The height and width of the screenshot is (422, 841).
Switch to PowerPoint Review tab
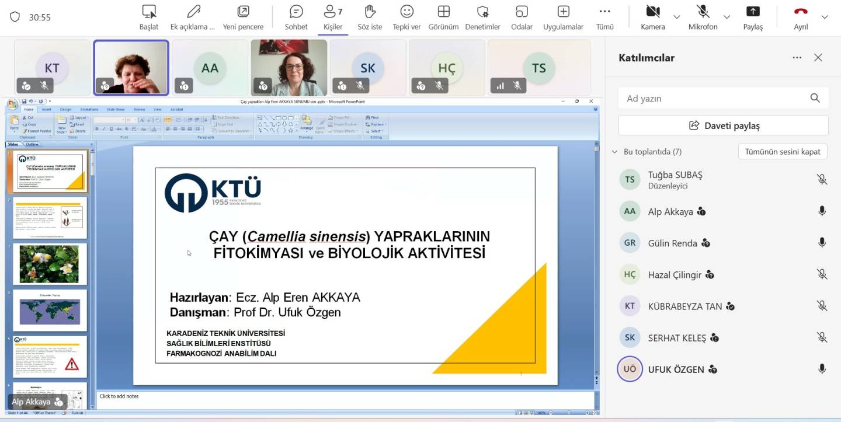tap(139, 109)
